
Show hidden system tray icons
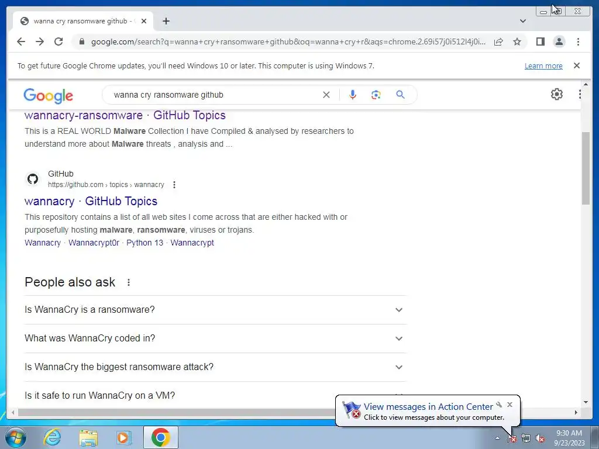pyautogui.click(x=497, y=438)
